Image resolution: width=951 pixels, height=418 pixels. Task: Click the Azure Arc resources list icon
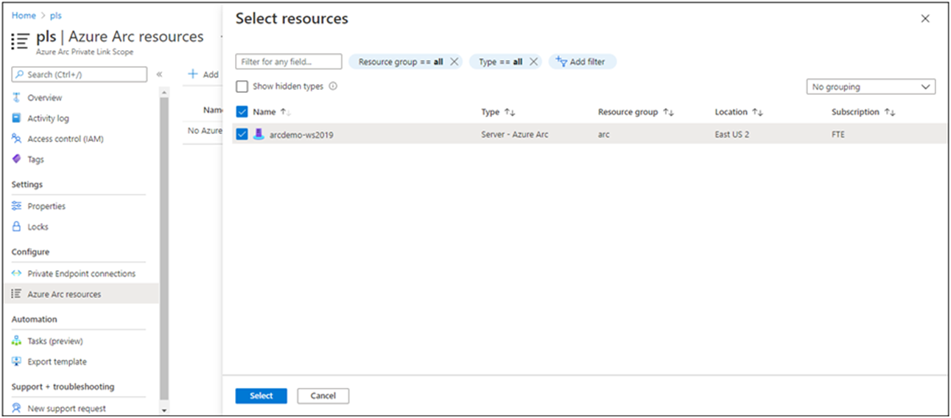coord(17,294)
